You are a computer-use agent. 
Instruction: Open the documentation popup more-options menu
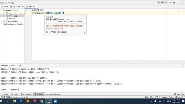tap(84, 32)
